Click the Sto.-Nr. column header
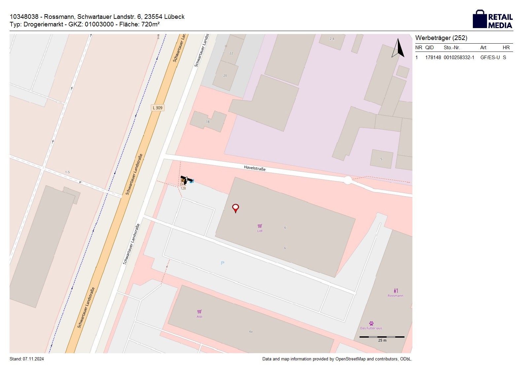The width and height of the screenshot is (524, 371). 452,48
